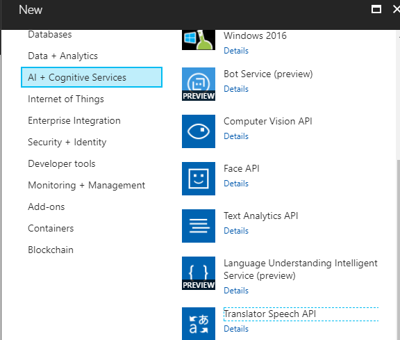Viewport: 400px width, 340px height.
Task: Select the Containers category
Action: tap(51, 228)
